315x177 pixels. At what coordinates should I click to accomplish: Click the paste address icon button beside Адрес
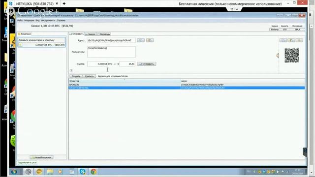pyautogui.click(x=150, y=40)
